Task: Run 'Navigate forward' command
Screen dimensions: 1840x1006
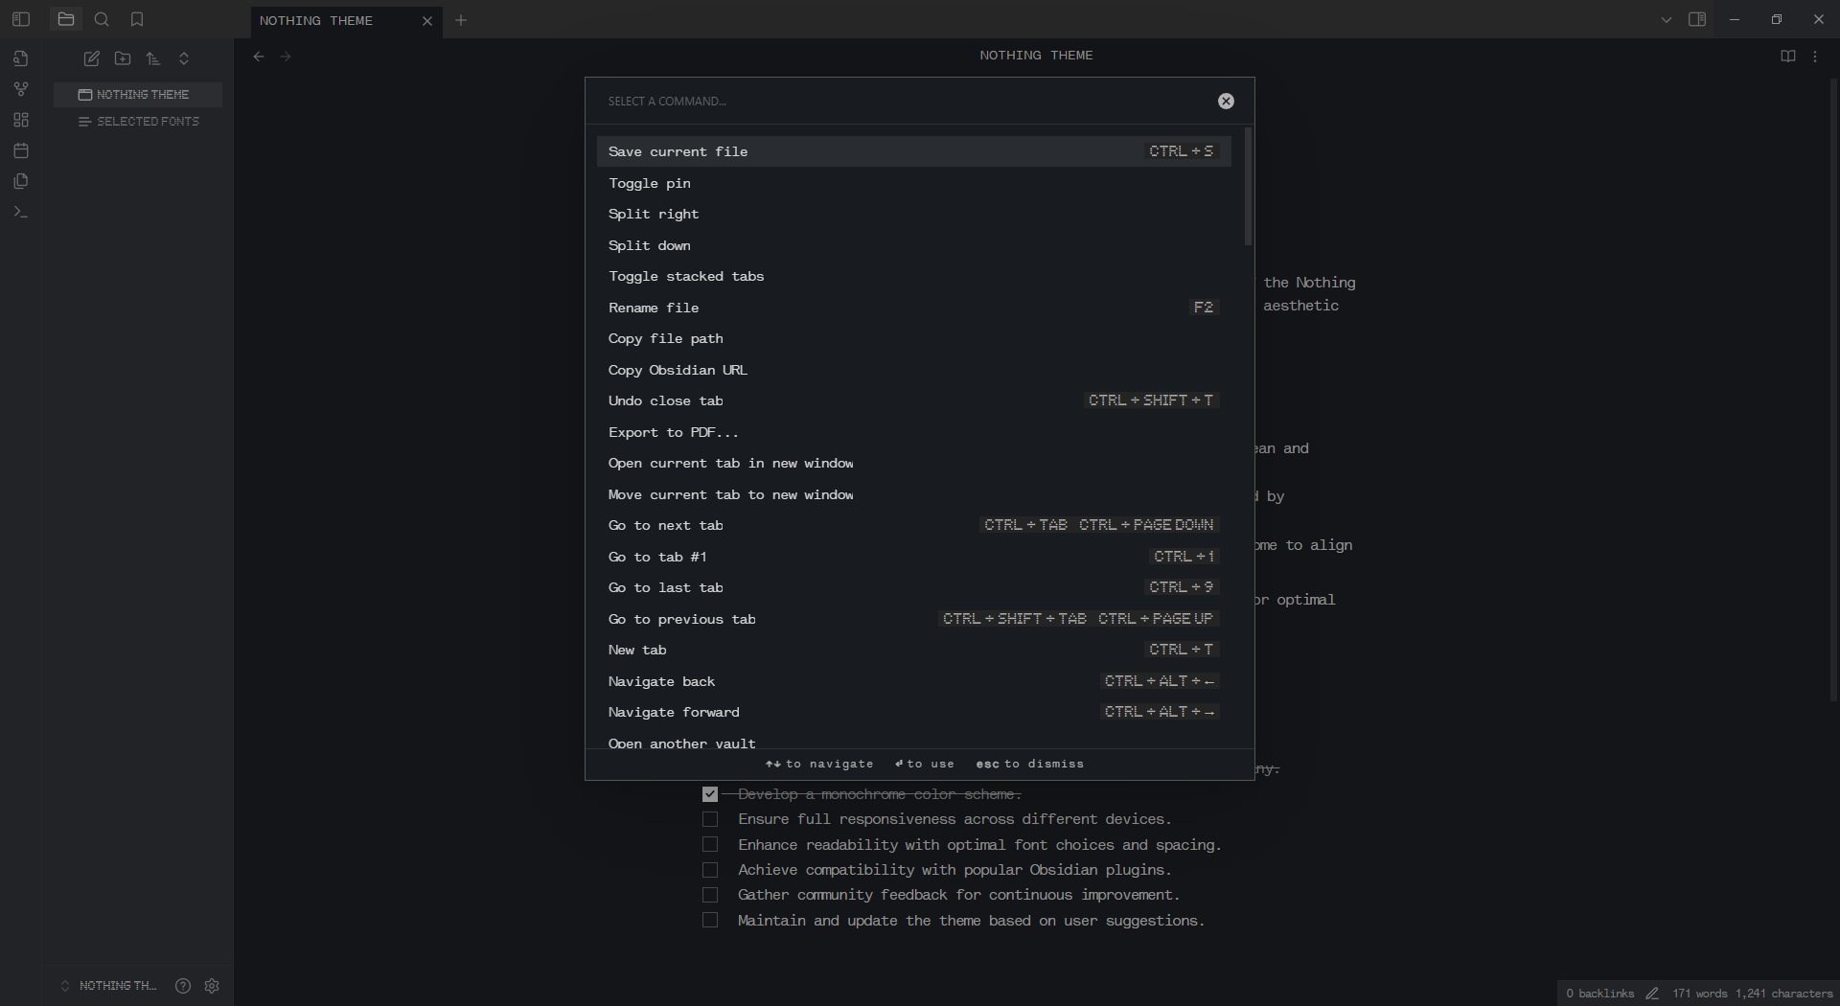Action: coord(914,712)
